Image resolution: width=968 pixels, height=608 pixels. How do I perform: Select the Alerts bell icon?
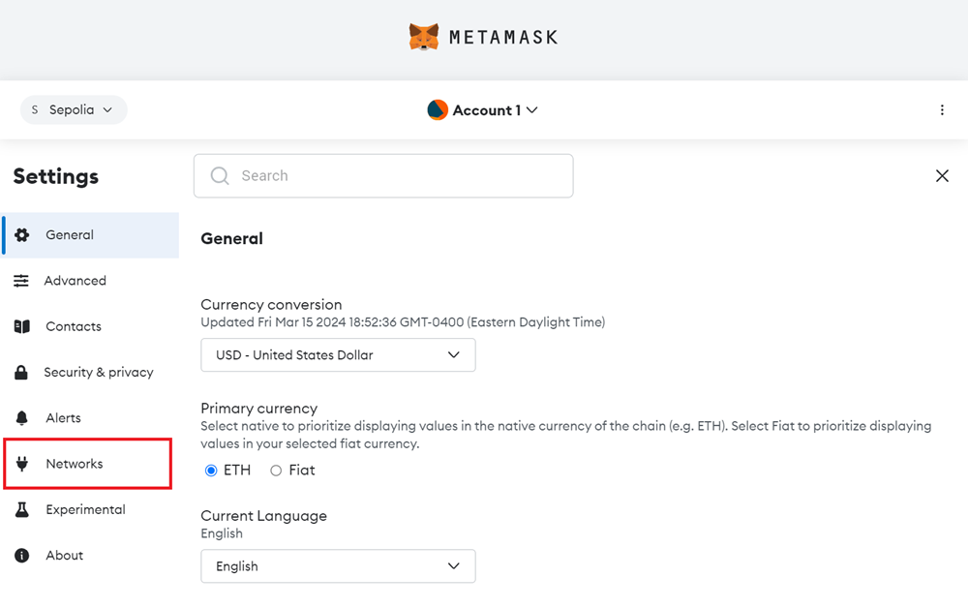[x=22, y=417]
